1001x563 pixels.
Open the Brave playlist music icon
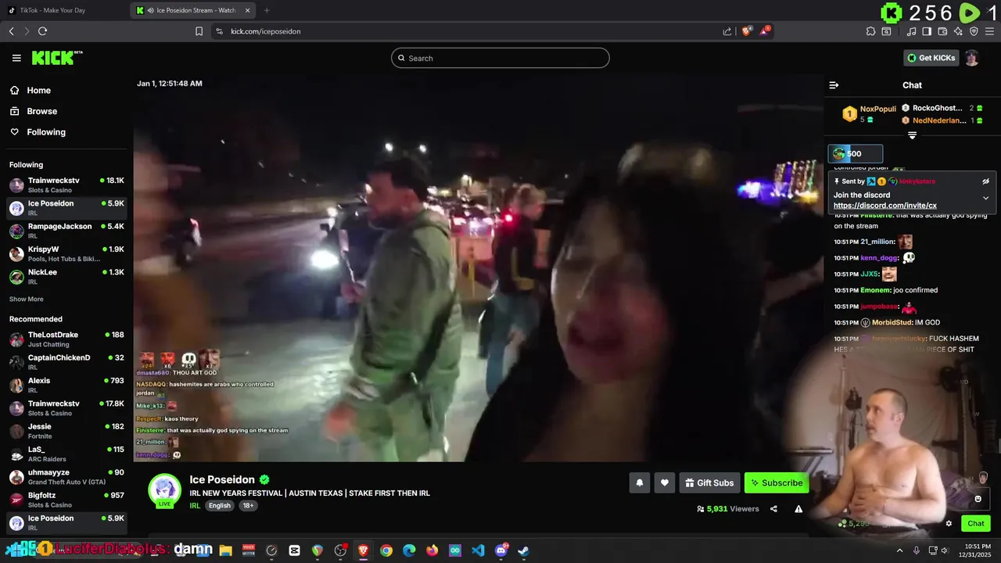click(911, 31)
